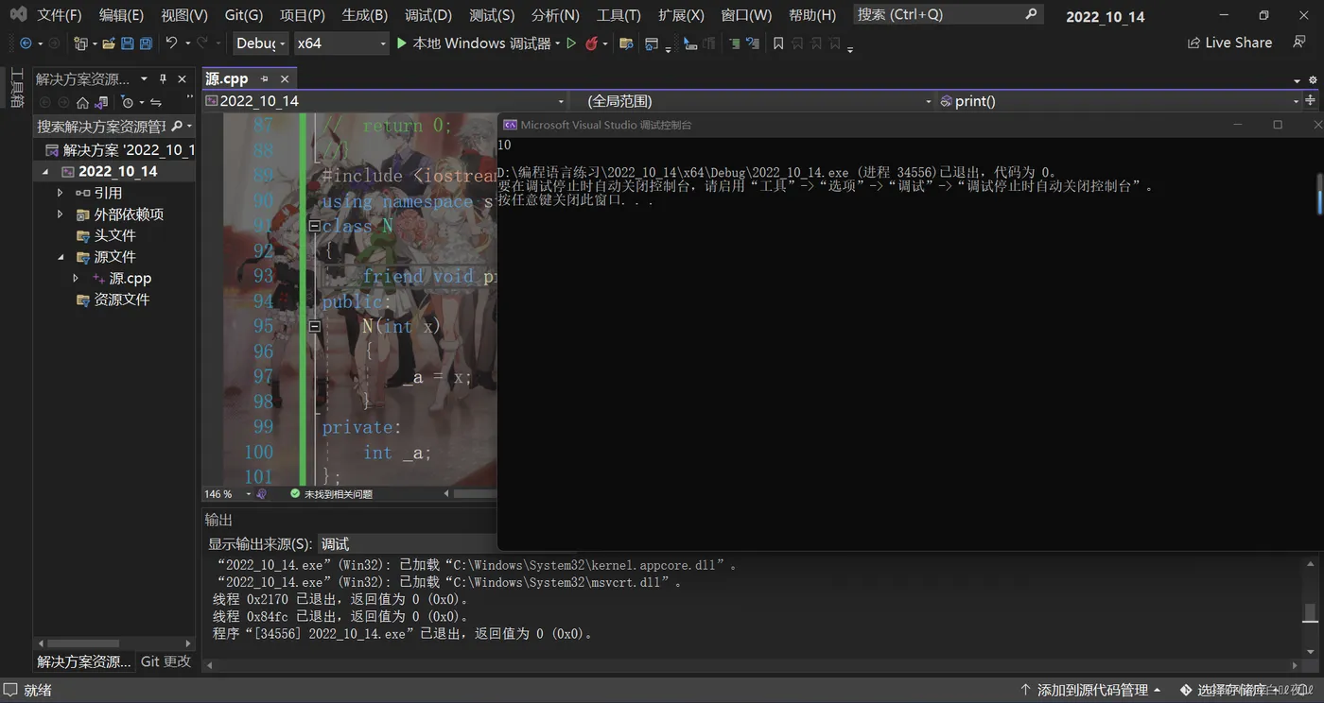Screen dimensions: 1324x703
Task: Click the 未找到相关问题 status indicator
Action: (x=331, y=494)
